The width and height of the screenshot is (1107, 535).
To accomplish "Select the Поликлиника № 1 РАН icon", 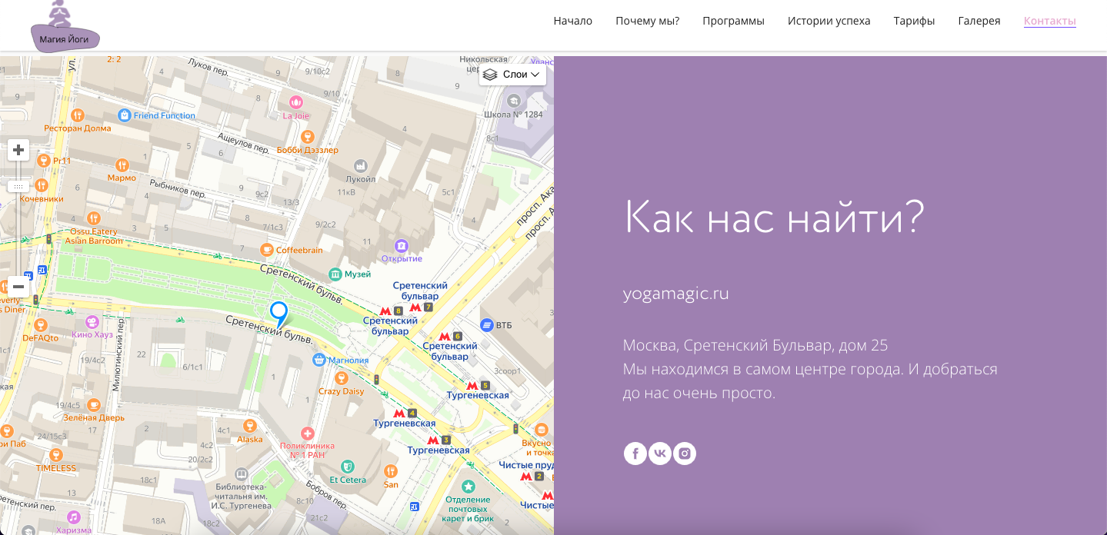I will [308, 434].
